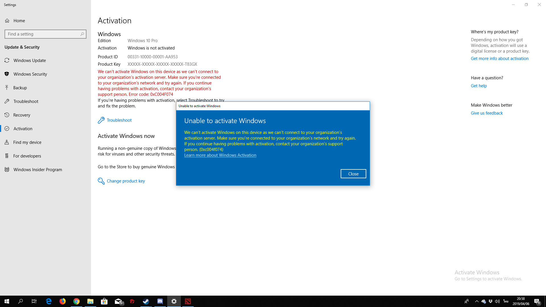Open Microsoft Store from the taskbar
Viewport: 546px width, 307px height.
coord(104,301)
